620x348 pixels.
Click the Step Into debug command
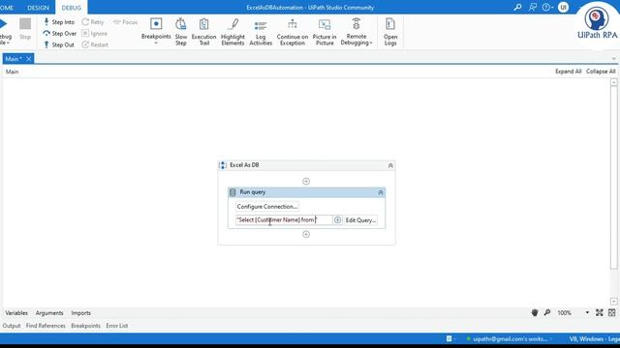click(x=58, y=22)
